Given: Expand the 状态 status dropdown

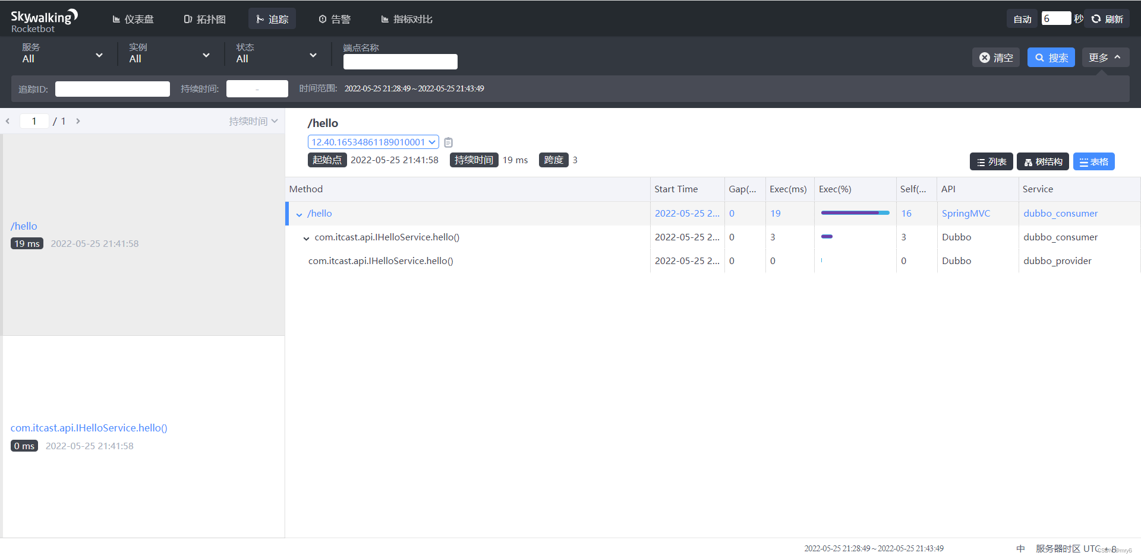Looking at the screenshot, I should (x=276, y=55).
